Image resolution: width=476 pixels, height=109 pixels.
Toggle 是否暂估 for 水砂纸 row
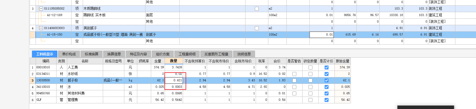pyautogui.click(x=294, y=74)
